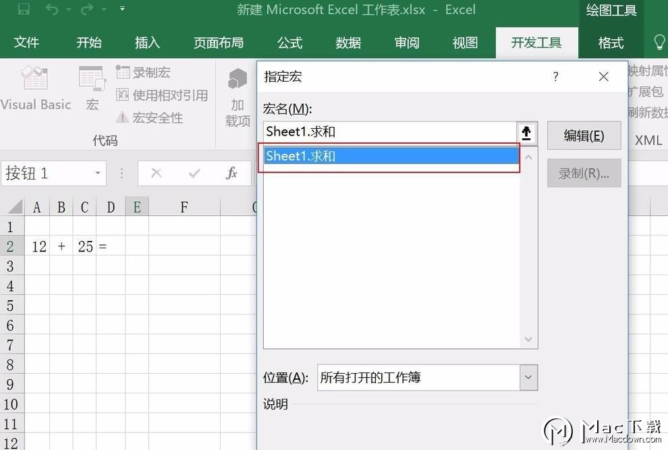
Task: Confirm entry with the checkmark icon
Action: point(194,173)
